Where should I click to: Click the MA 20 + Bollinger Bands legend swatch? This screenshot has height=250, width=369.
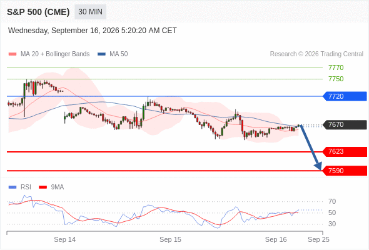(x=13, y=54)
